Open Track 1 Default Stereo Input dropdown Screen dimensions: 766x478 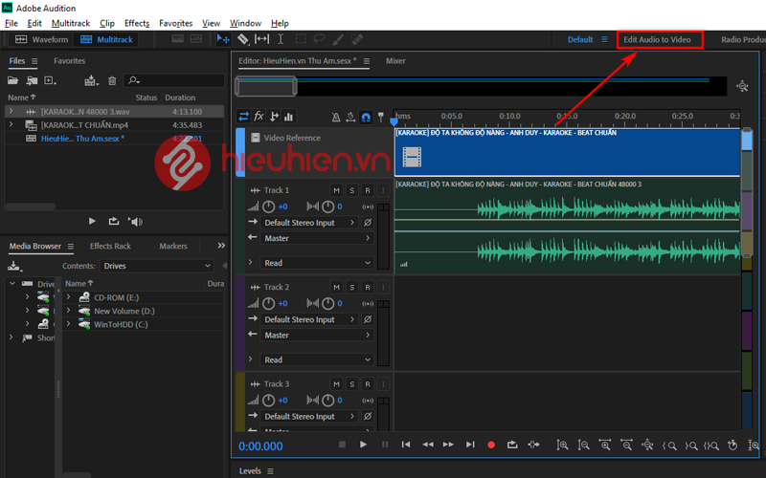coord(309,223)
